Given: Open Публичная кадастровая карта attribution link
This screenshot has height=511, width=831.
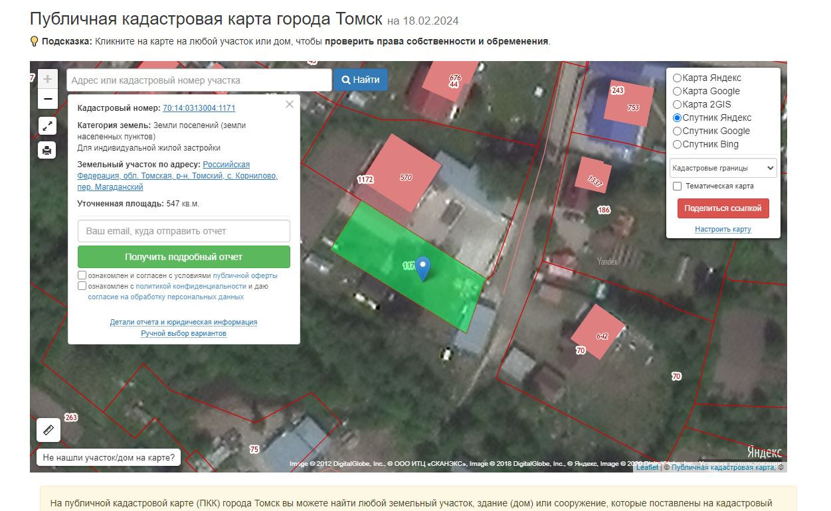Looking at the screenshot, I should coord(723,467).
